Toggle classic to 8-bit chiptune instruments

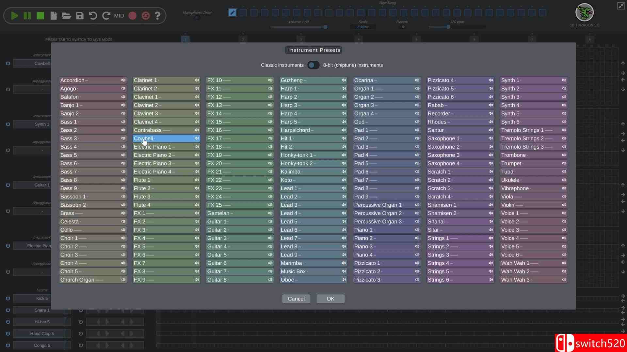[x=313, y=65]
